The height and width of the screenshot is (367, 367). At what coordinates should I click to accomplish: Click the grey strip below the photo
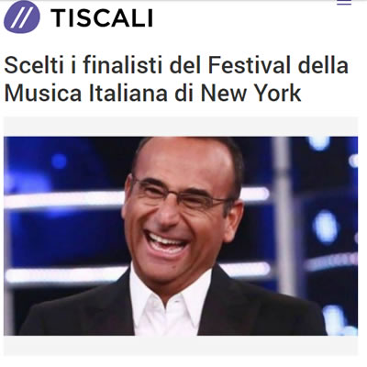pyautogui.click(x=181, y=346)
